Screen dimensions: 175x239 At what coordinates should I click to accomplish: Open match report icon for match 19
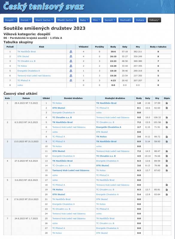[167, 190]
